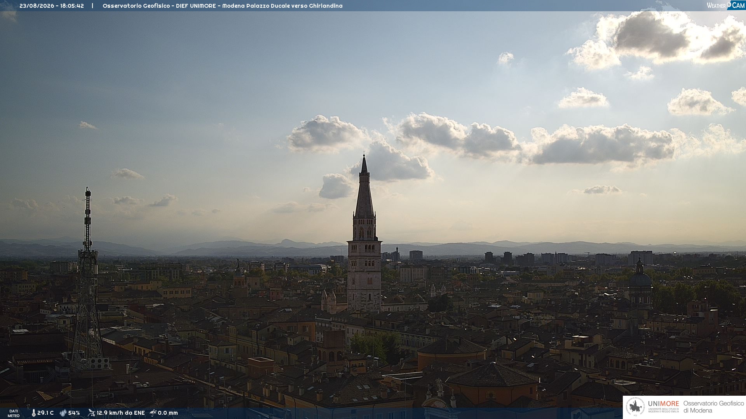Image resolution: width=746 pixels, height=419 pixels.
Task: Click the wind anemometer icon
Action: [91, 413]
